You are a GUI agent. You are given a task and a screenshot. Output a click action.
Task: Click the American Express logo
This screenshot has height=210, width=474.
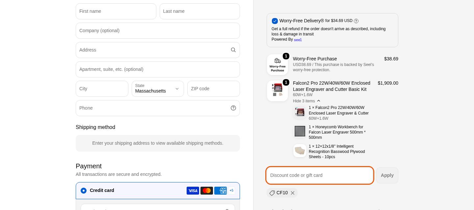point(221,191)
